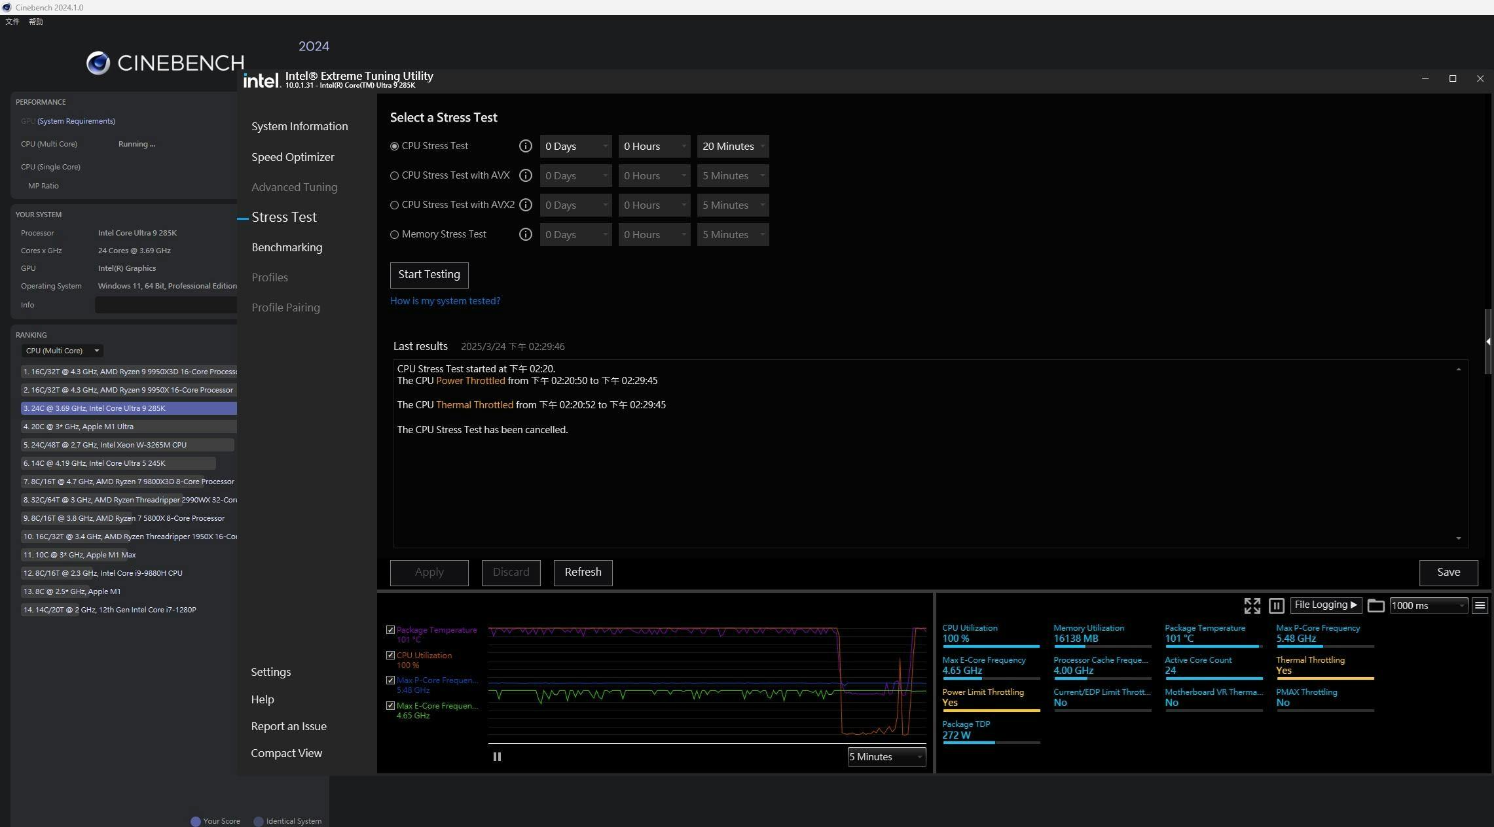The image size is (1494, 827).
Task: Click the info icon beside Memory Stress Test
Action: click(525, 234)
